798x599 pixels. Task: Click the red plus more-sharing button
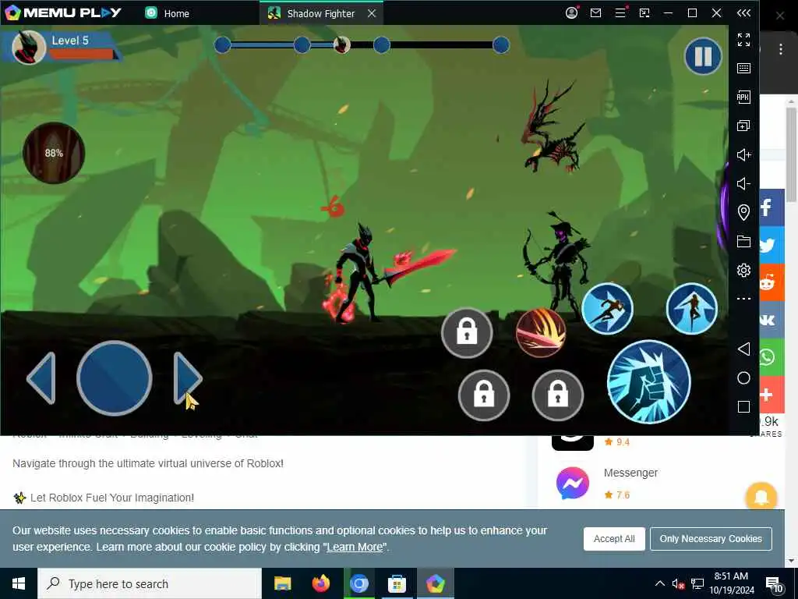tap(771, 395)
